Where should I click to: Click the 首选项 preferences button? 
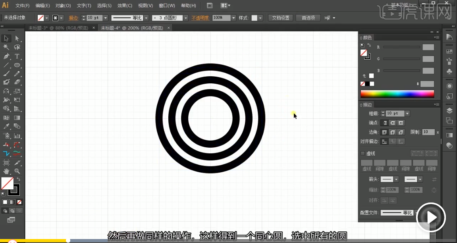[308, 18]
